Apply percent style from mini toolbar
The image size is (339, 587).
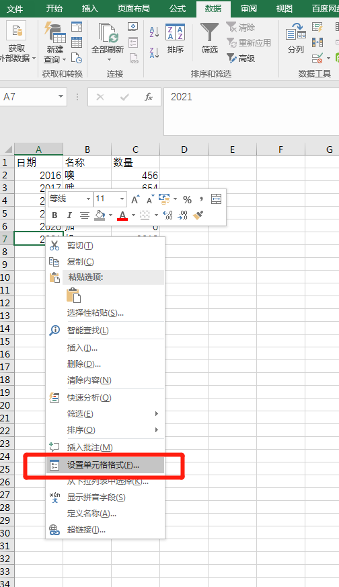pos(187,199)
